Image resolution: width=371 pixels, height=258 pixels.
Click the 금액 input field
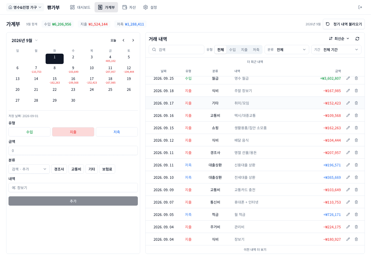73,150
